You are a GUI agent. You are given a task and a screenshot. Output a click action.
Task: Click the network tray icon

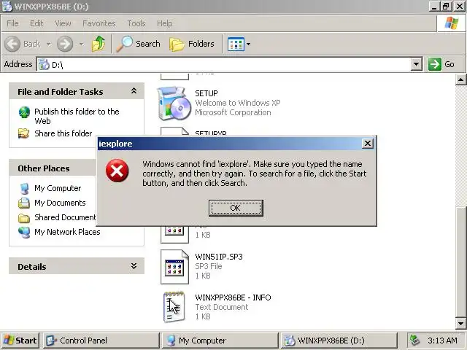(x=415, y=341)
